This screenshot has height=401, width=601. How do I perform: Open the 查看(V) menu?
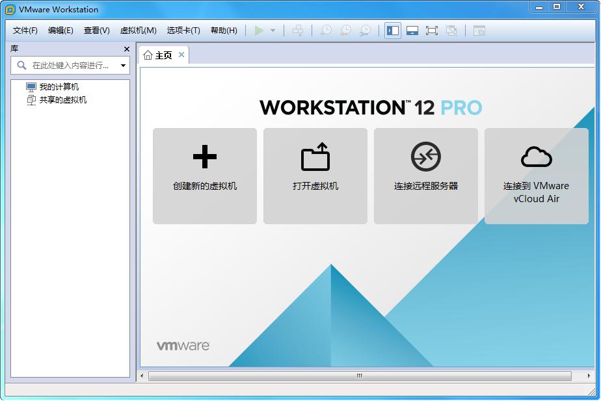point(96,31)
